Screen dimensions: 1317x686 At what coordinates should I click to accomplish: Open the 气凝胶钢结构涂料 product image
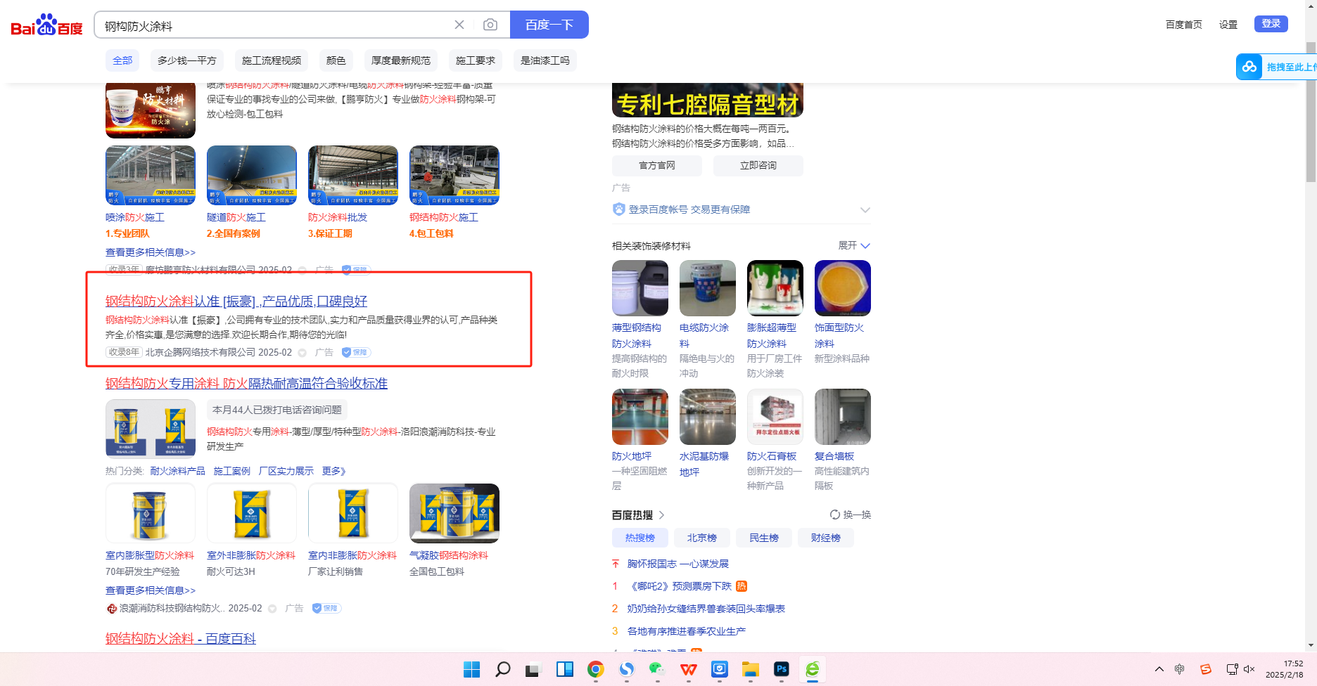[x=454, y=513]
